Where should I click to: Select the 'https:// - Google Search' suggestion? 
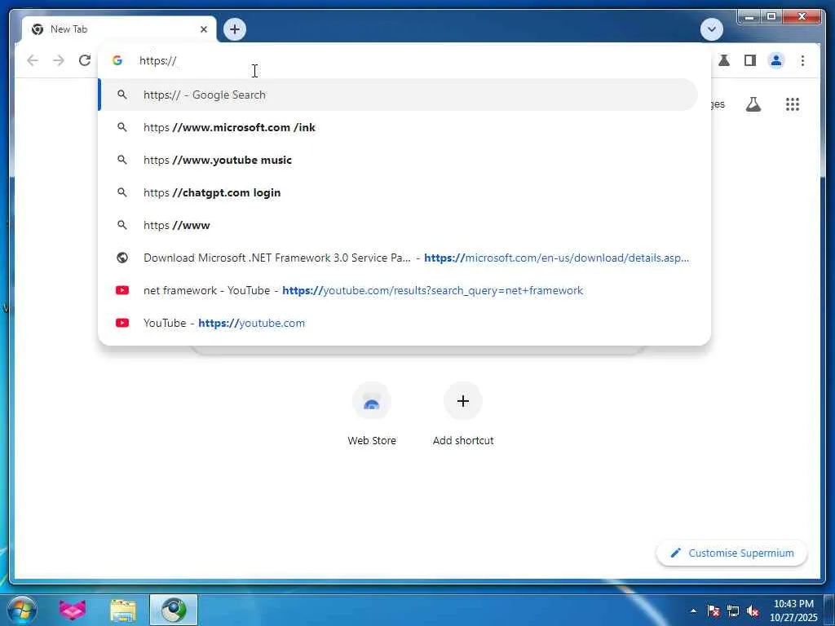398,95
